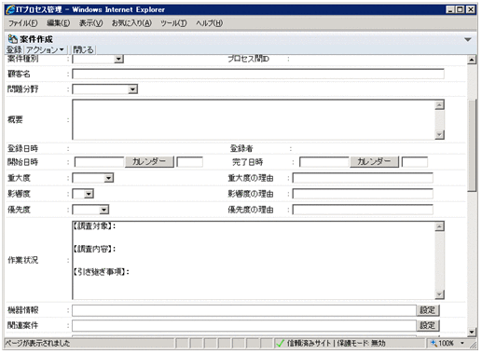Click the 完了日時 date field
The image size is (482, 354).
324,162
